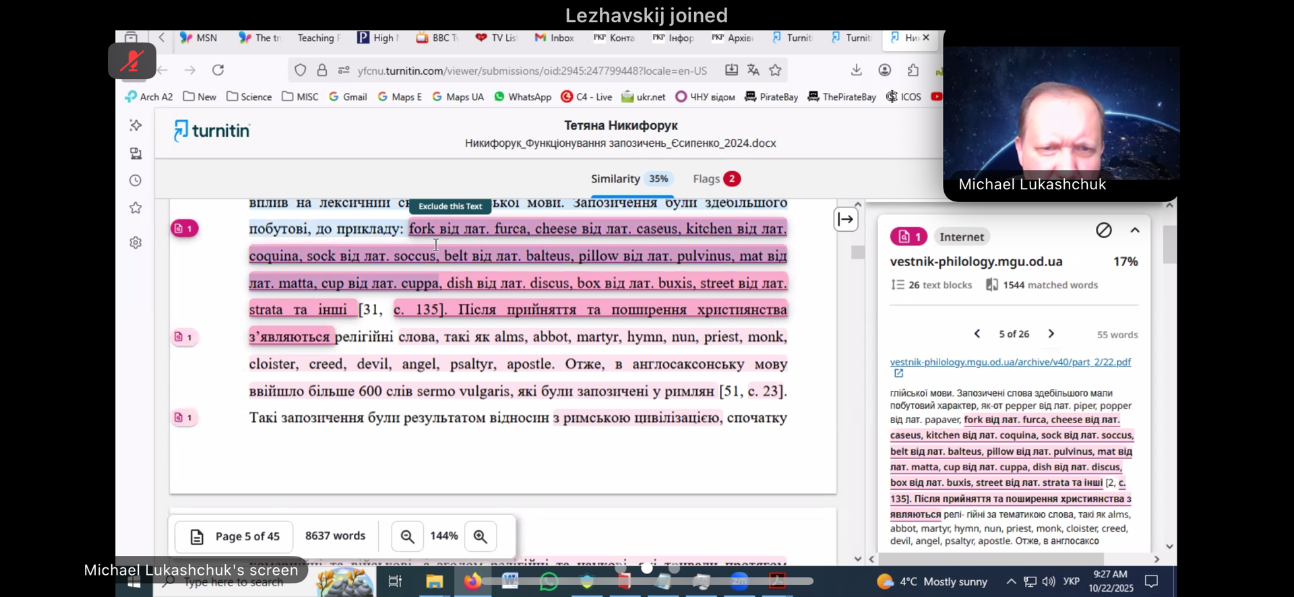Screen dimensions: 1294x597
Task: Switch to the Similarity 35% tab
Action: click(x=631, y=179)
